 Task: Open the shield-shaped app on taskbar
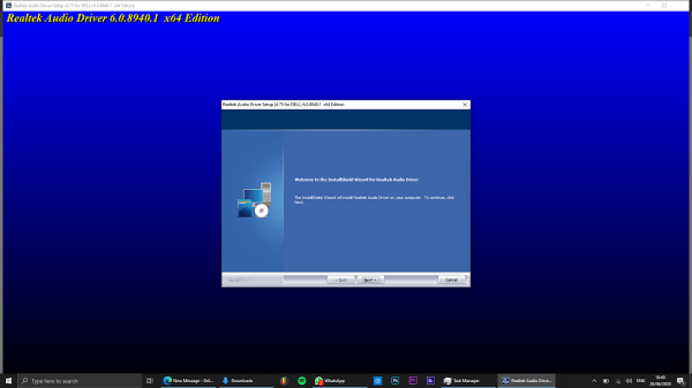point(284,380)
